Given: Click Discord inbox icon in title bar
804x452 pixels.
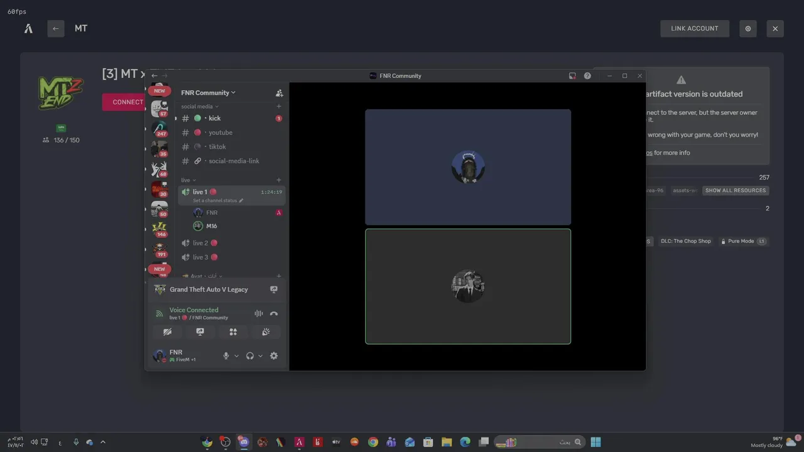Looking at the screenshot, I should click(572, 76).
